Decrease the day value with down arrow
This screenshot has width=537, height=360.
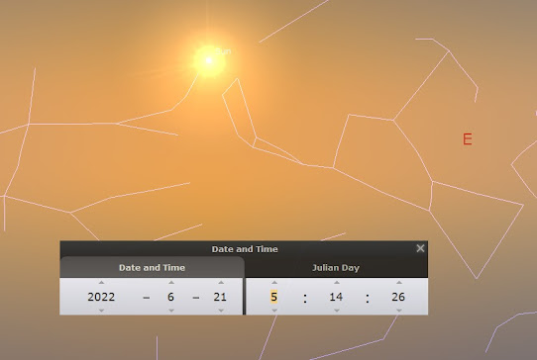[x=221, y=311]
